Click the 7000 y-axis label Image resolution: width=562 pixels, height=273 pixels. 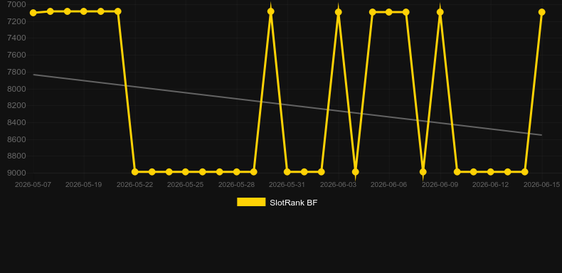point(16,4)
